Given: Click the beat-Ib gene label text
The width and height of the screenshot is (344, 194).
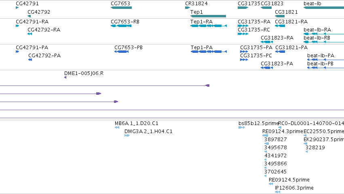Looking at the screenshot, I should pos(312,4).
